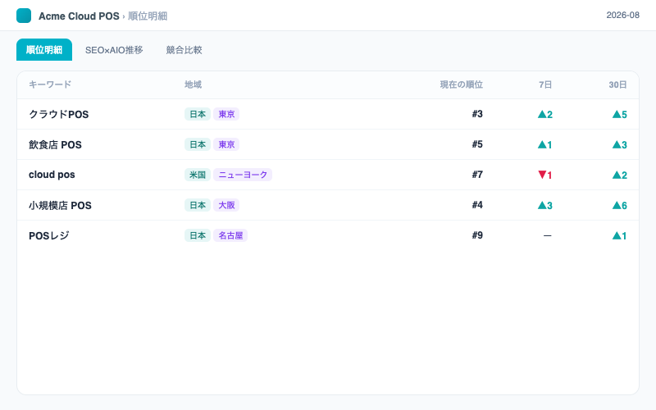Click the 2026-08 date label
Viewport: 656px width, 410px height.
pos(622,15)
